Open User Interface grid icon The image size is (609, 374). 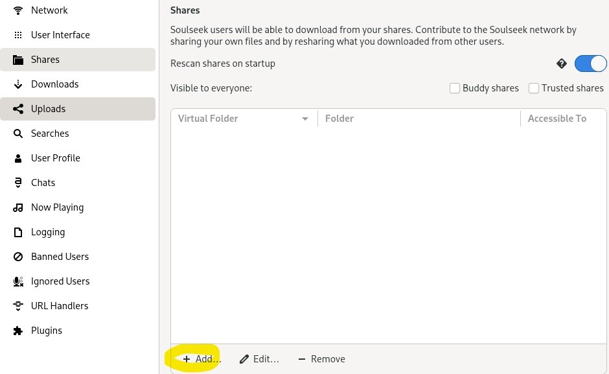[x=18, y=35]
